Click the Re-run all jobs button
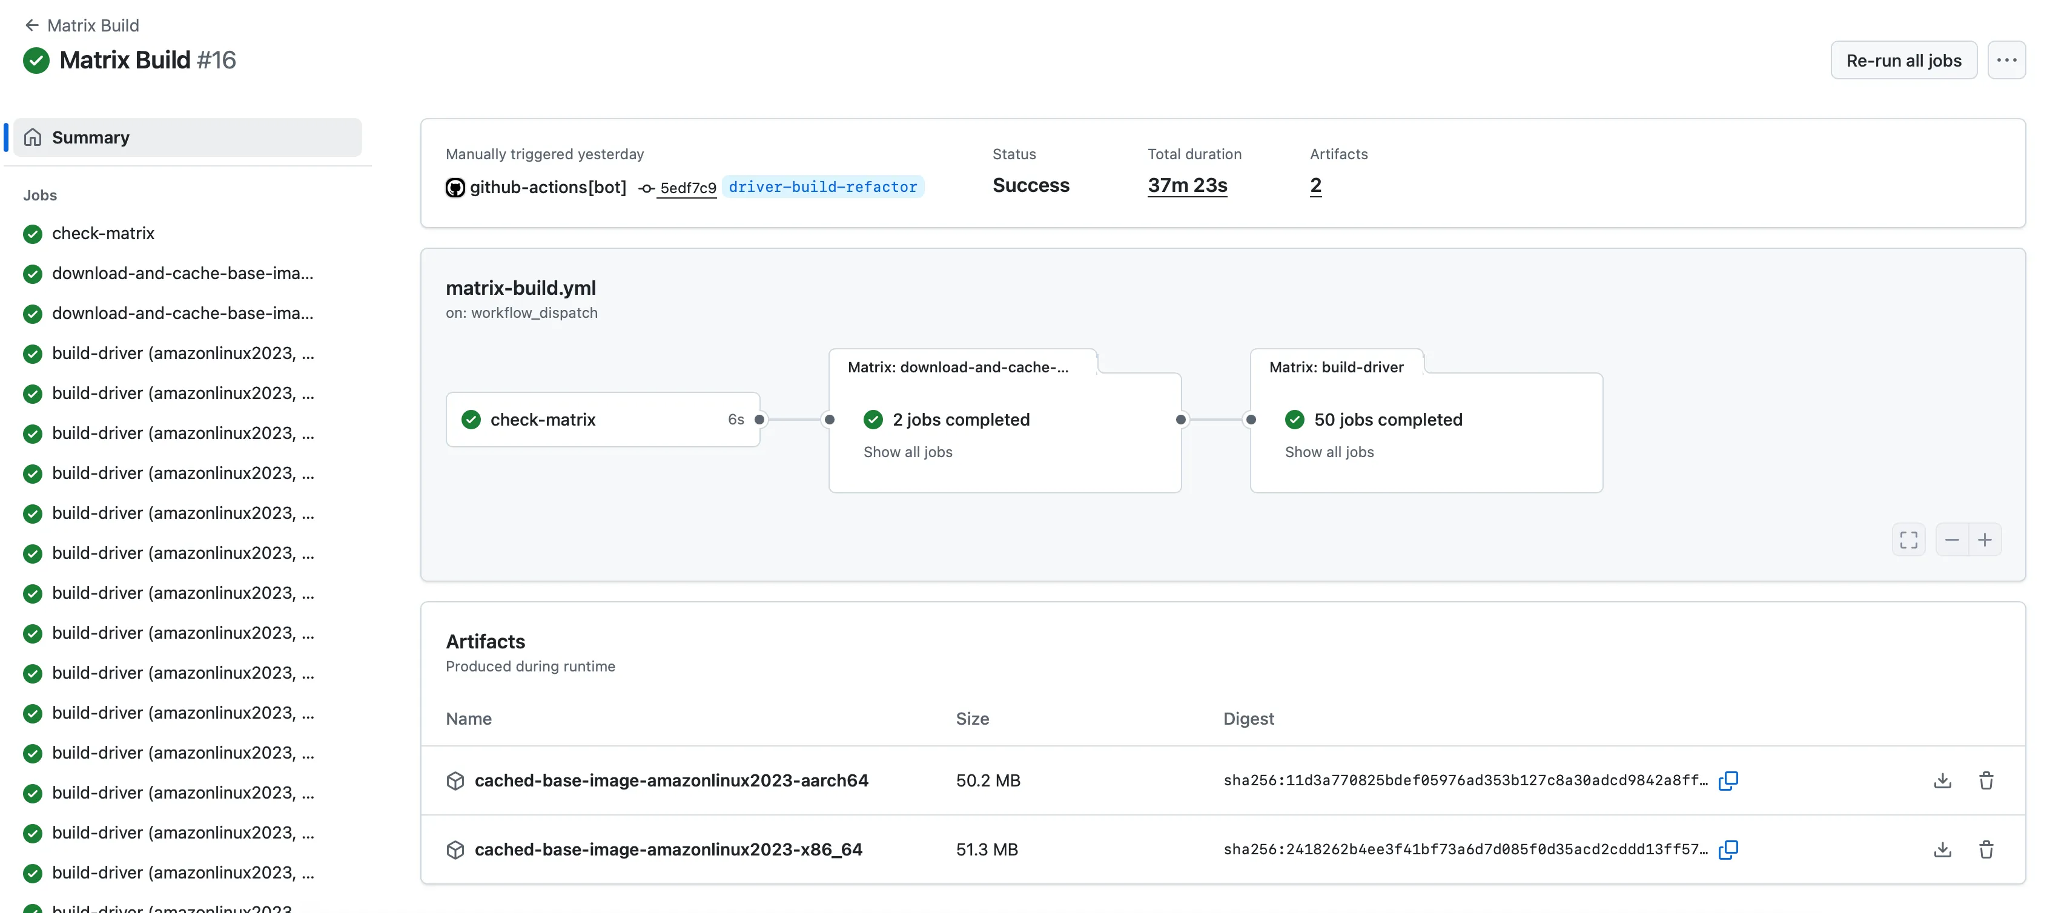Screen dimensions: 2047x913 tap(1904, 59)
